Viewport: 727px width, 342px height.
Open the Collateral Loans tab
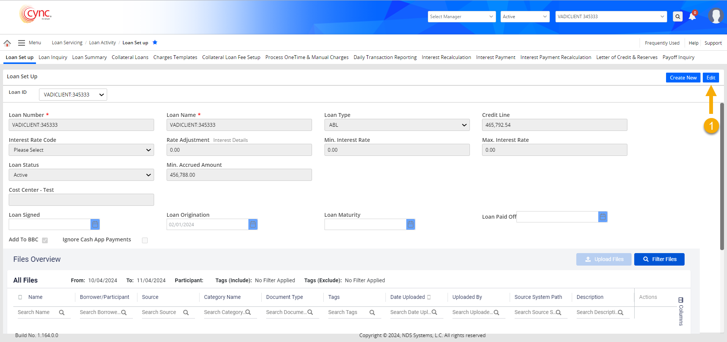[130, 58]
